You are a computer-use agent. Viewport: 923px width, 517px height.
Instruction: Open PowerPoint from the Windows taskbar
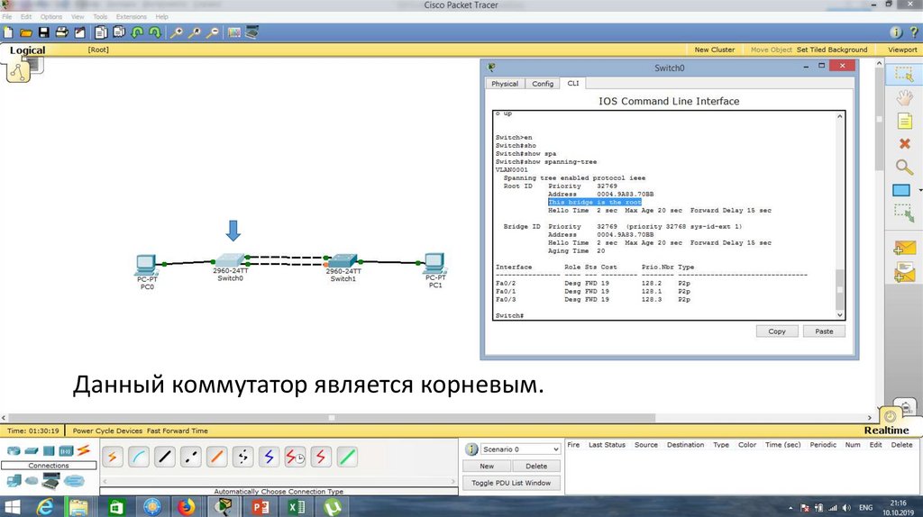click(260, 506)
